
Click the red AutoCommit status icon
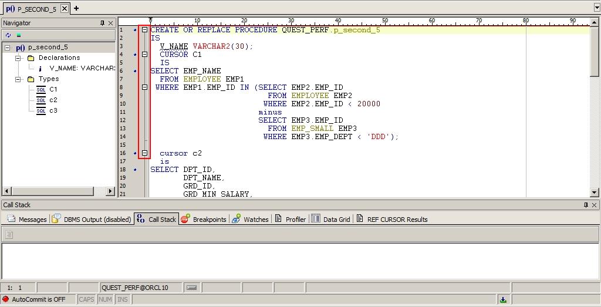[x=6, y=299]
